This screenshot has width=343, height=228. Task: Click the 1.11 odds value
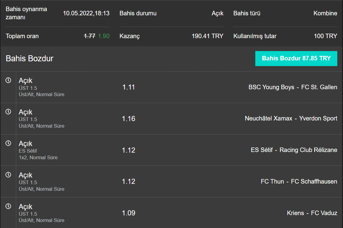tap(129, 87)
